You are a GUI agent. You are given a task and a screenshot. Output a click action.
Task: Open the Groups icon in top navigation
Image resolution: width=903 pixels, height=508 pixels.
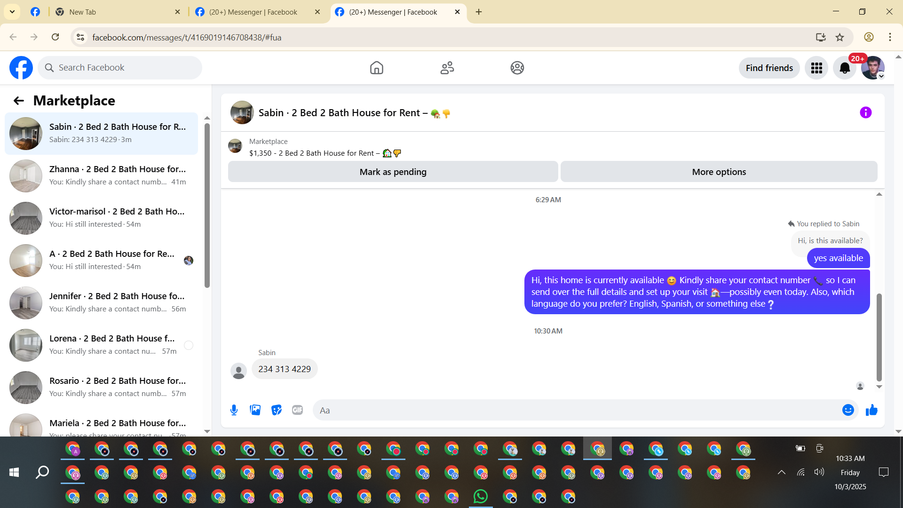coord(517,68)
